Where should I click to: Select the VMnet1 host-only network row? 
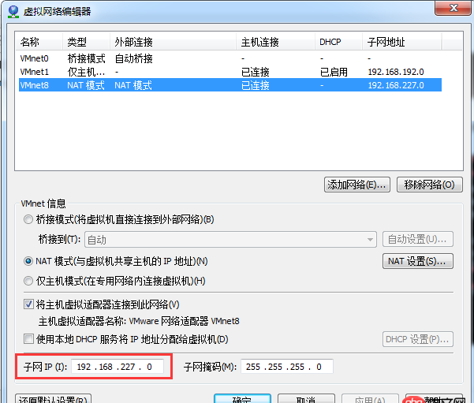click(x=35, y=72)
